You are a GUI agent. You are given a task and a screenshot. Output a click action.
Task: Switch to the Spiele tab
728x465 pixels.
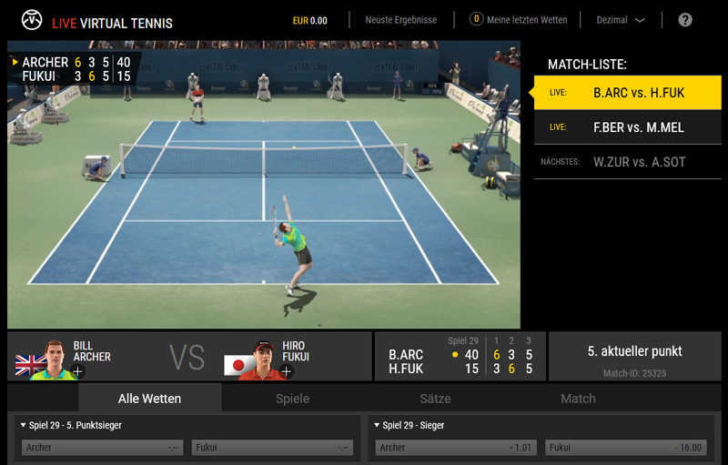(292, 399)
